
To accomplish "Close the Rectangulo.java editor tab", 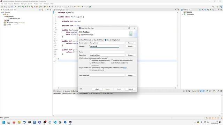I will (x=67, y=10).
